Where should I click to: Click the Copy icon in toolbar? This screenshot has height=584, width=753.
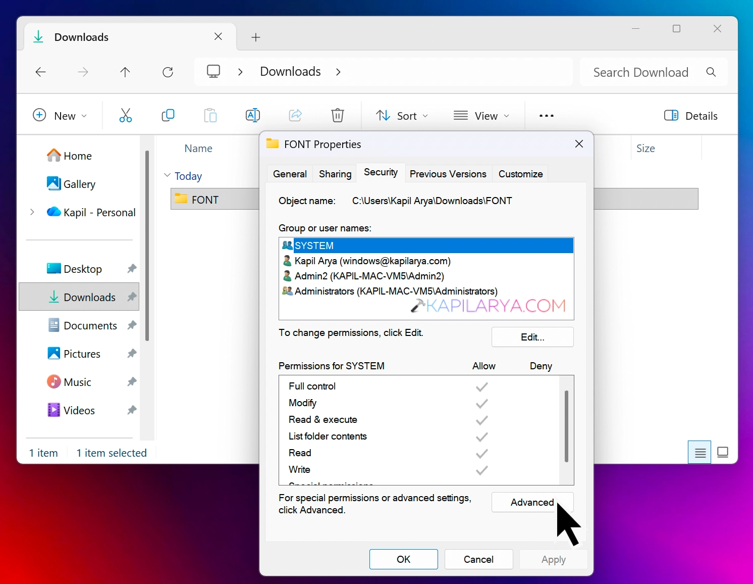168,116
